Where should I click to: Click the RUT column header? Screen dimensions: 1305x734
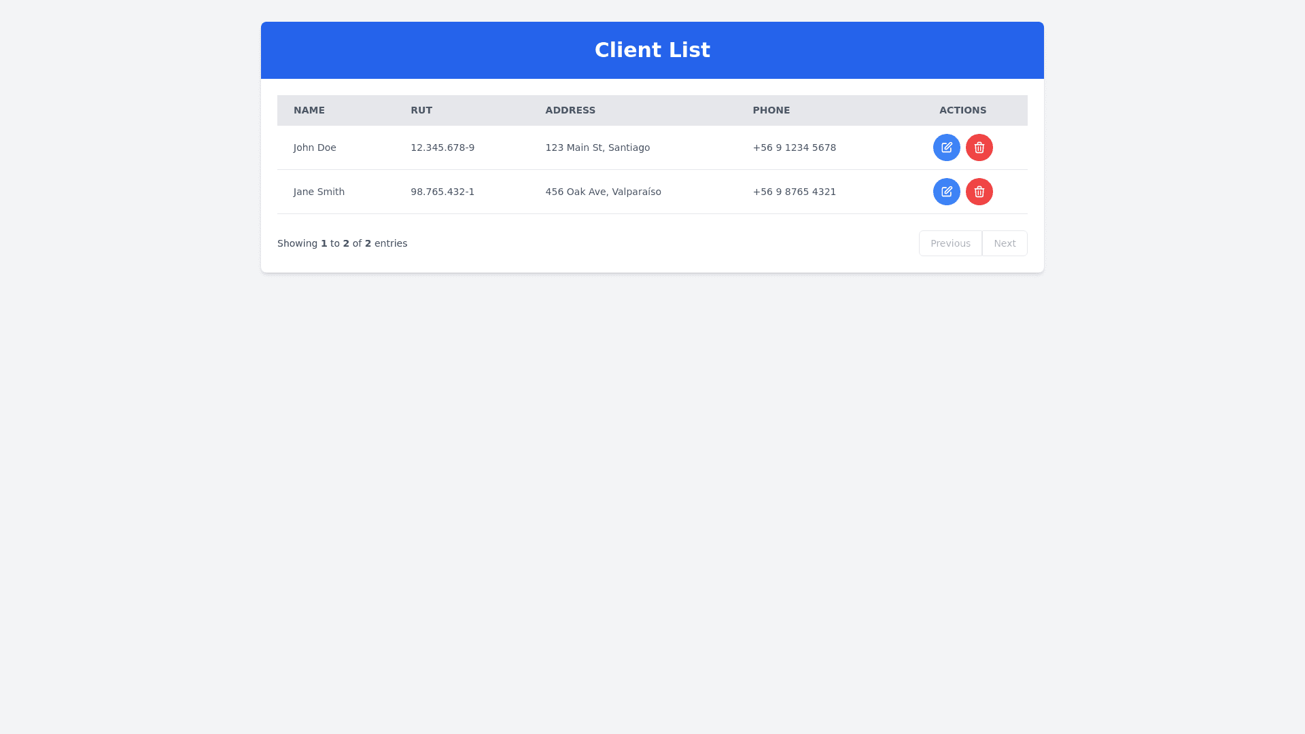pos(421,110)
